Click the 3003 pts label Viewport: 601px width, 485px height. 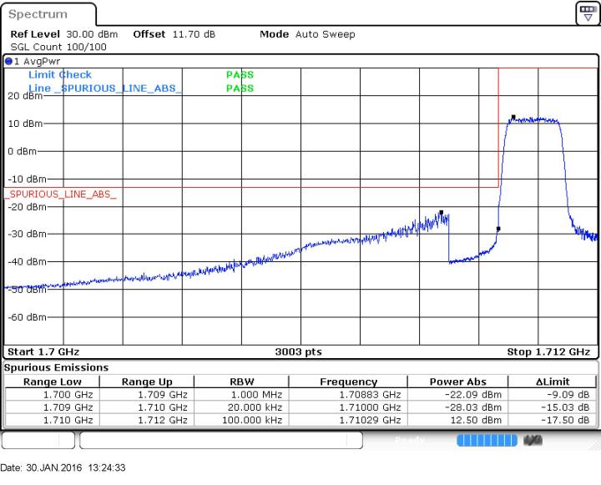coord(299,351)
